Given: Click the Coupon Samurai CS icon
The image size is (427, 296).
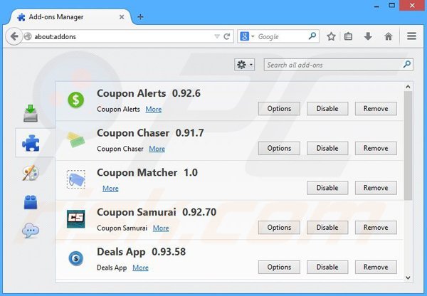Looking at the screenshot, I should 76,218.
